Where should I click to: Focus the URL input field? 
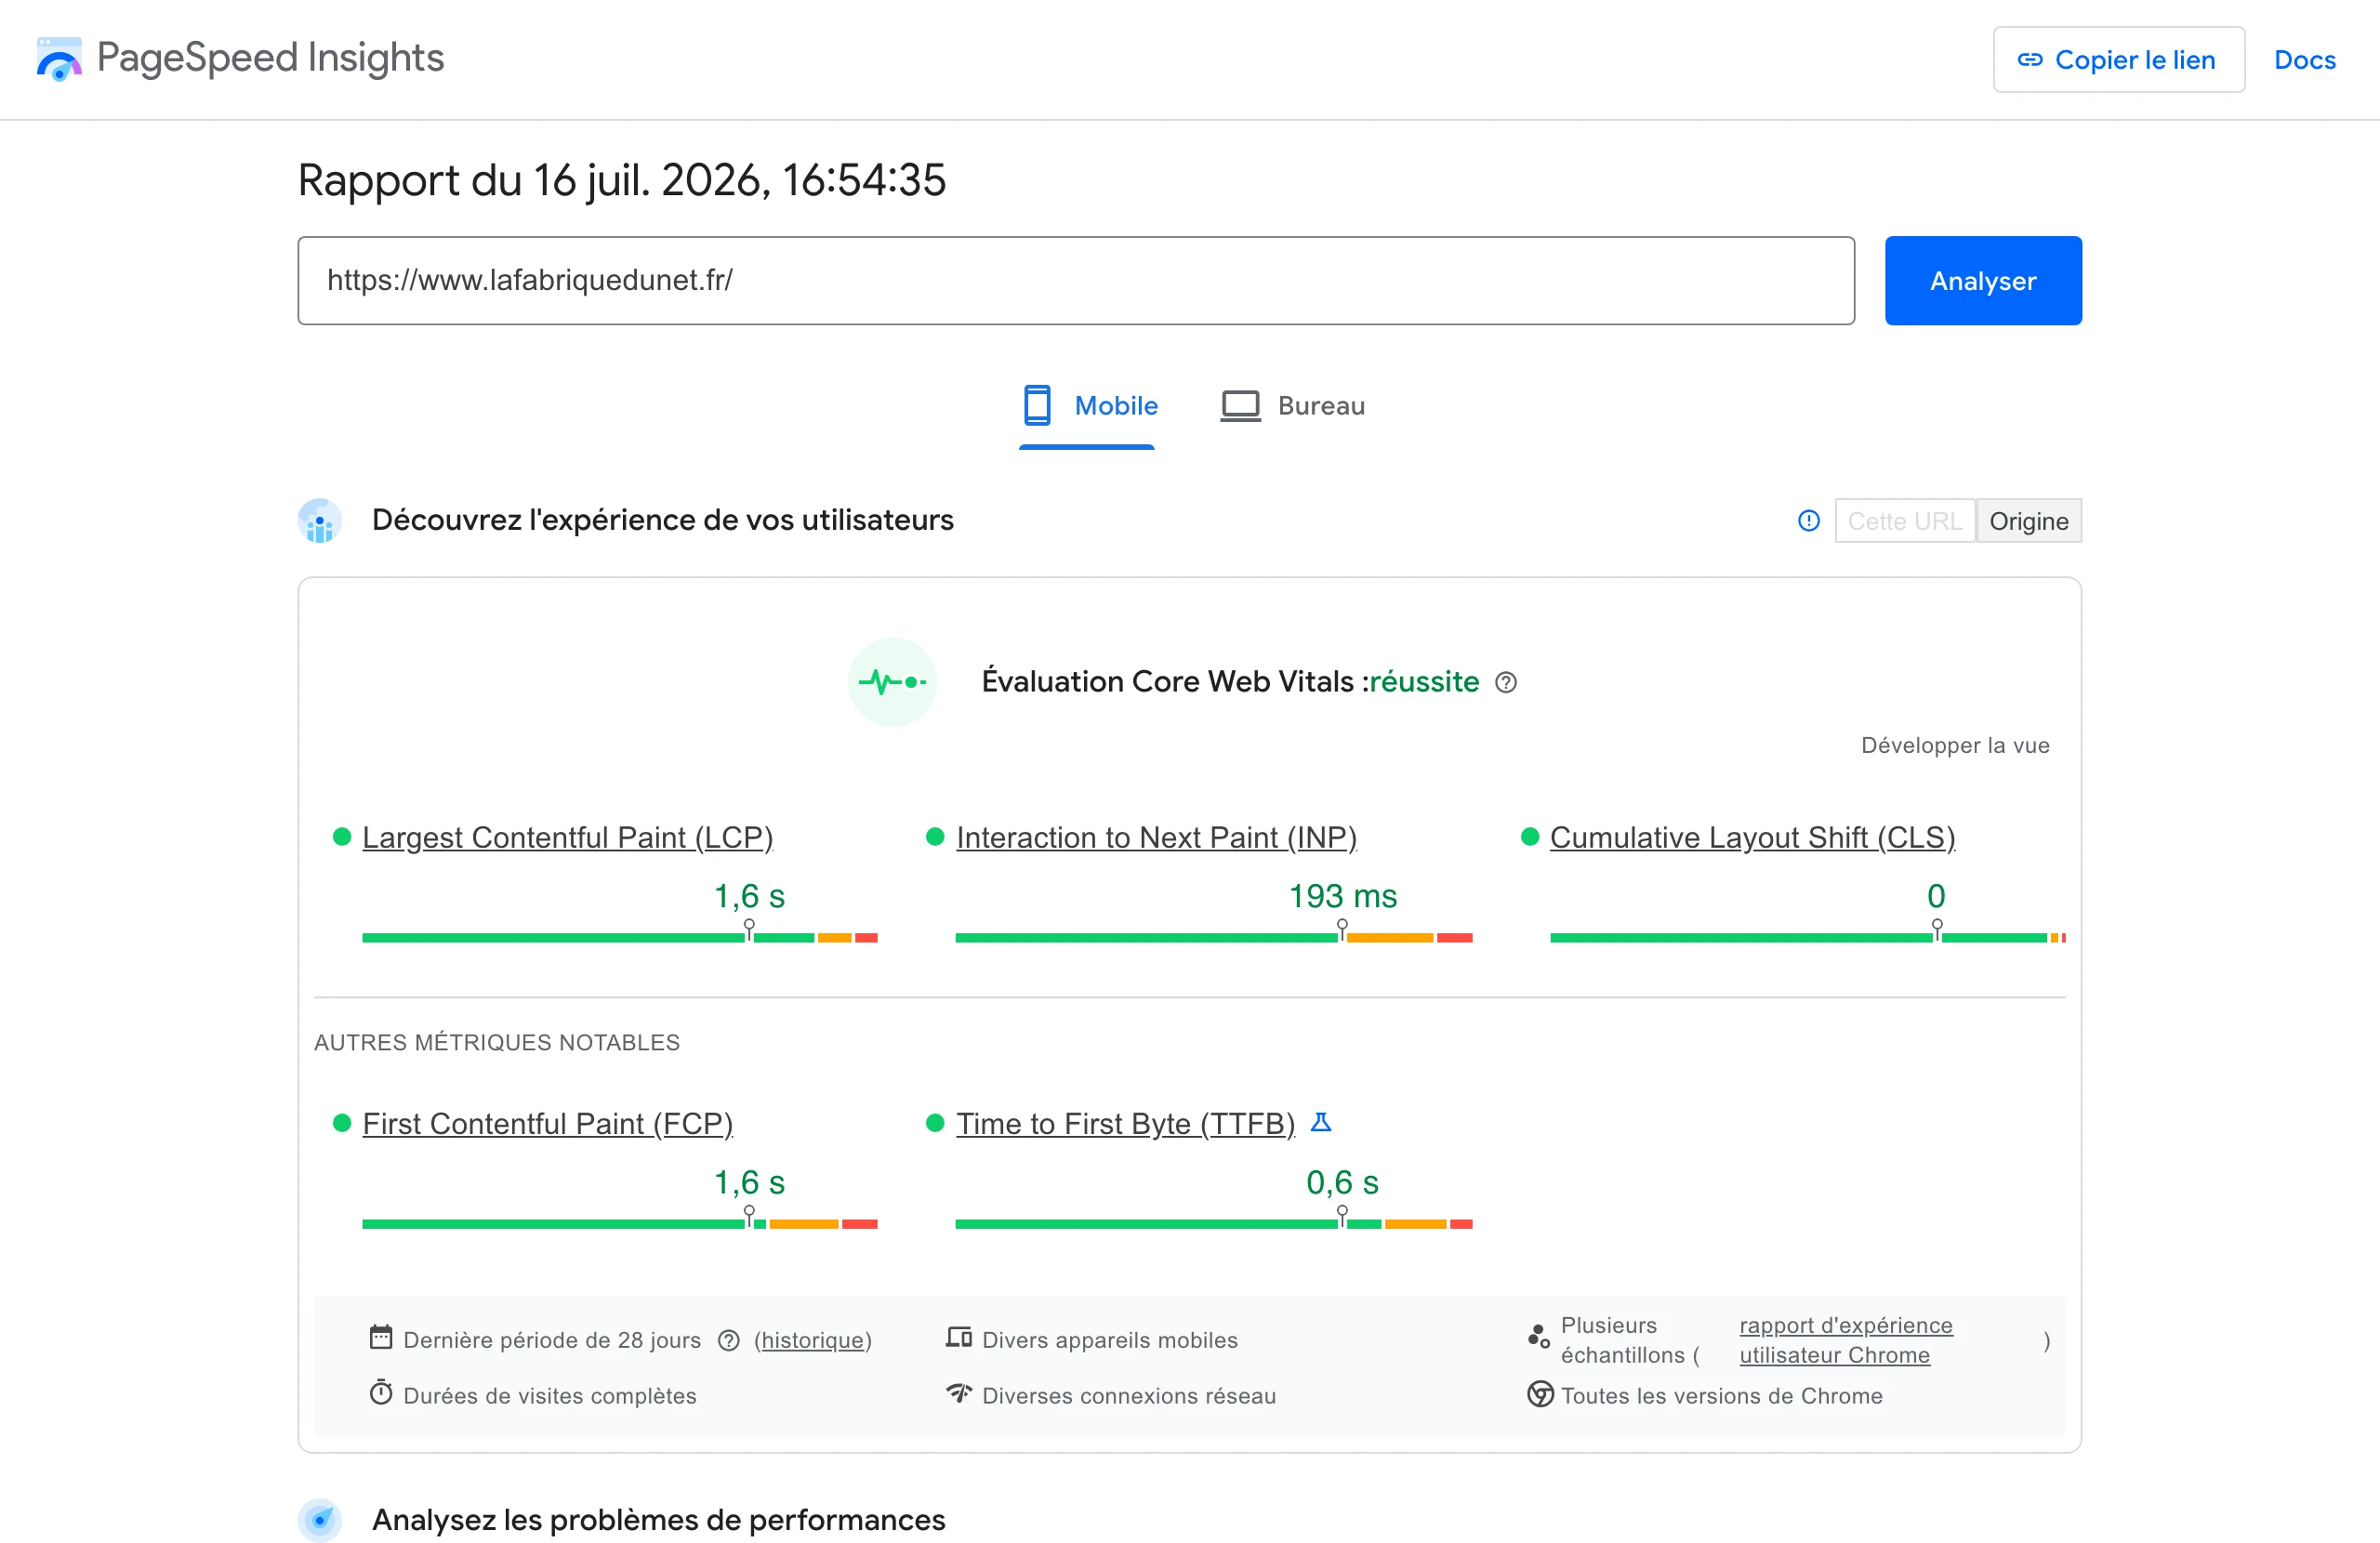click(1076, 281)
